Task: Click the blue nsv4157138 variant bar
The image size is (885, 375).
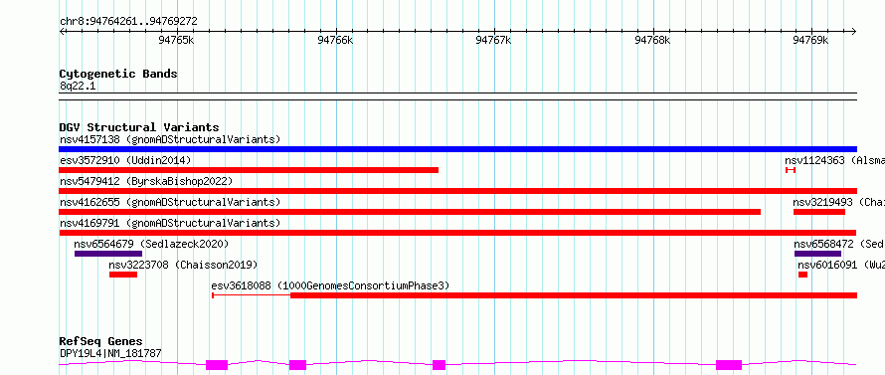Action: coord(457,149)
